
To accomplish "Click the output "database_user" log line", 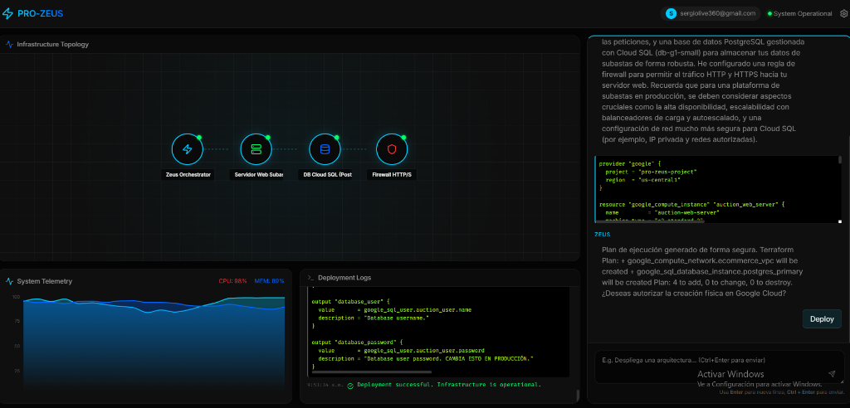I will click(x=351, y=301).
